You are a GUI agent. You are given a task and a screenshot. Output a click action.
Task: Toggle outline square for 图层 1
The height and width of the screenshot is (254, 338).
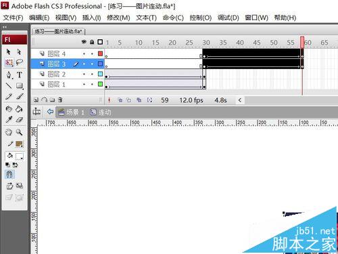point(100,84)
